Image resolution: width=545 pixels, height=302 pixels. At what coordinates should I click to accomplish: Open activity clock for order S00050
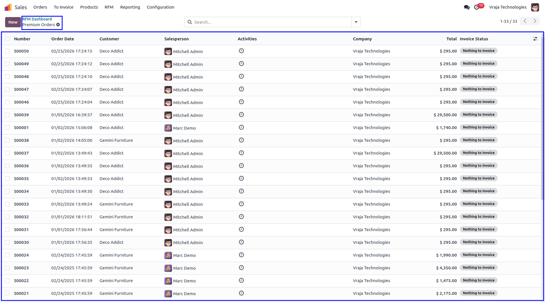pos(241,51)
